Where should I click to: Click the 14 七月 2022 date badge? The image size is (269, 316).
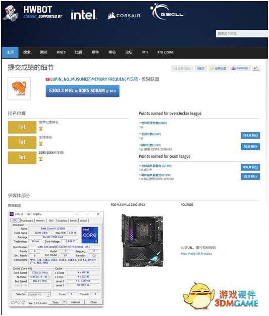(182, 69)
